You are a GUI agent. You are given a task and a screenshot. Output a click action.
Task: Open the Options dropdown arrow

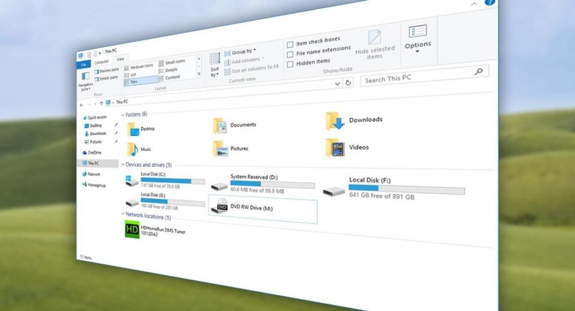(x=417, y=51)
